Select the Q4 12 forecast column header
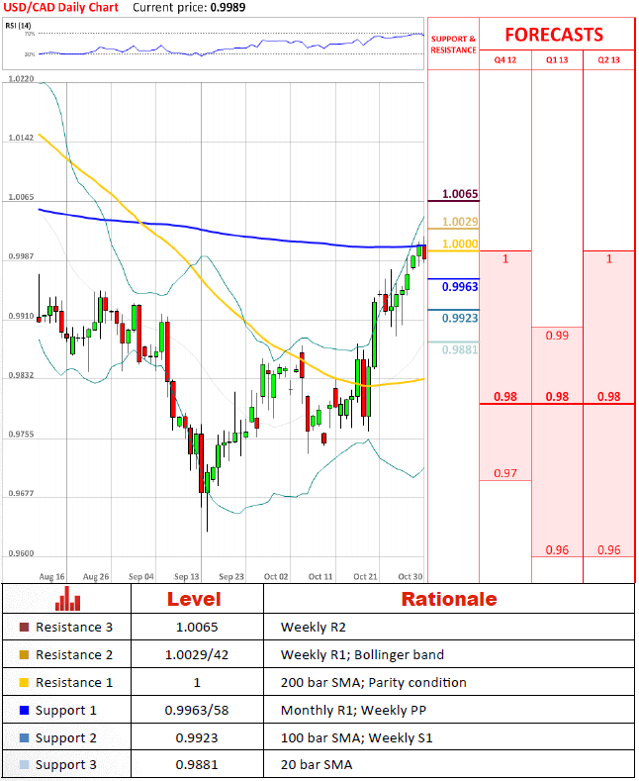 (505, 60)
